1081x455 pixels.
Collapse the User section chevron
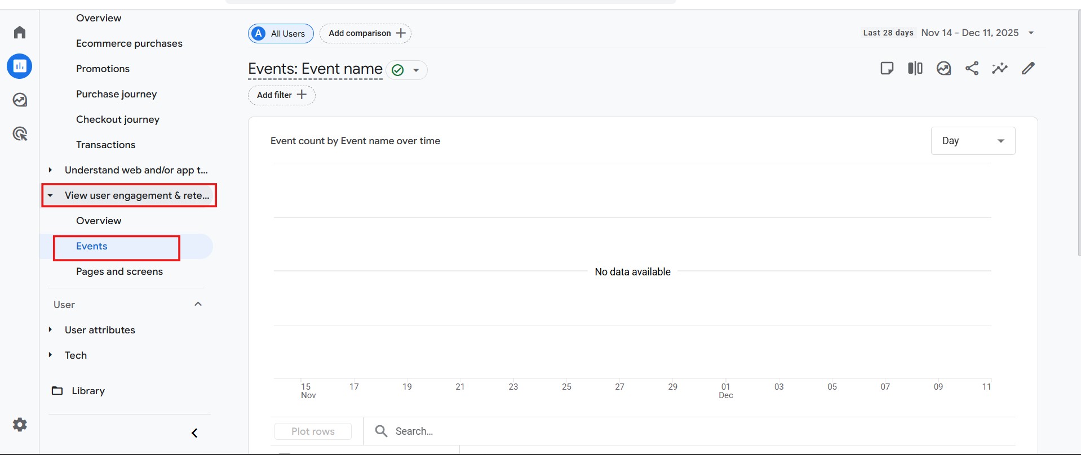198,304
